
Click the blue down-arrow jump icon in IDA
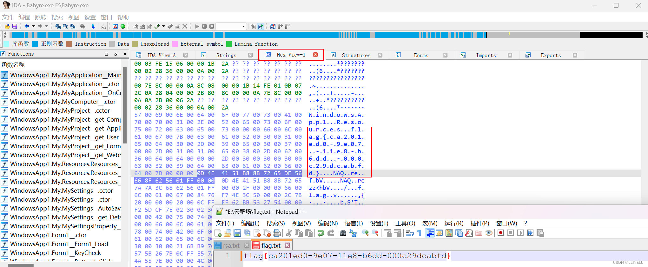coord(93,26)
